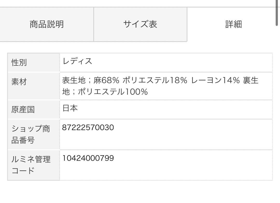Click the 日本 country value
This screenshot has width=280, height=203.
coord(70,108)
